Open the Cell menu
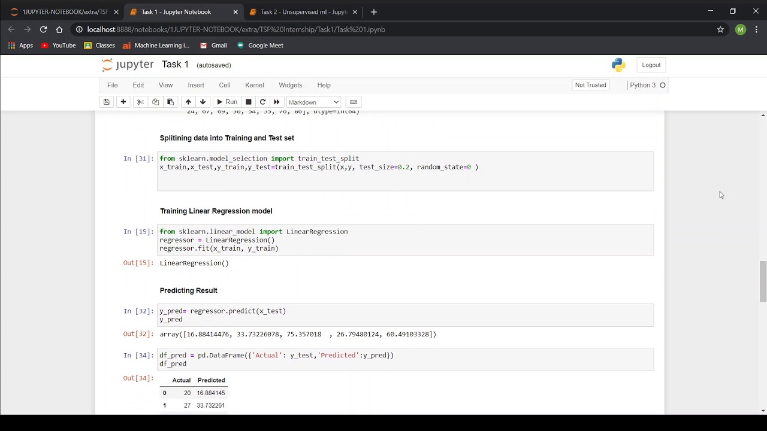The height and width of the screenshot is (431, 767). [225, 85]
